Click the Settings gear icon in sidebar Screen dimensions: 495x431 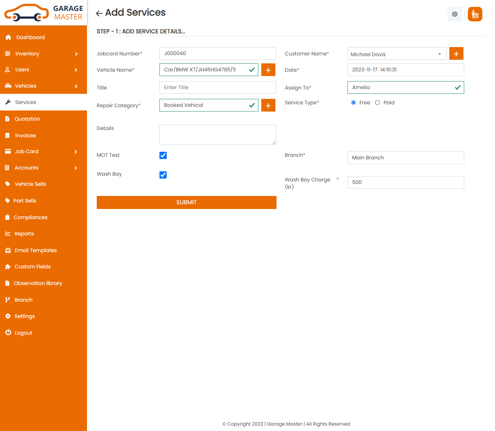(8, 316)
